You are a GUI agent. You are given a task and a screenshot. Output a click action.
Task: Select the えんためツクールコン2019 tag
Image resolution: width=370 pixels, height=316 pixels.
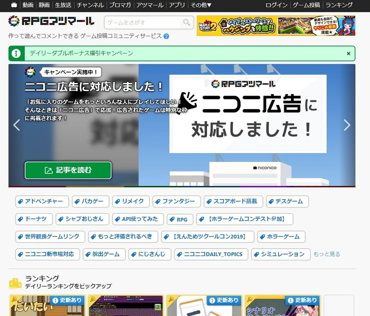point(207,236)
